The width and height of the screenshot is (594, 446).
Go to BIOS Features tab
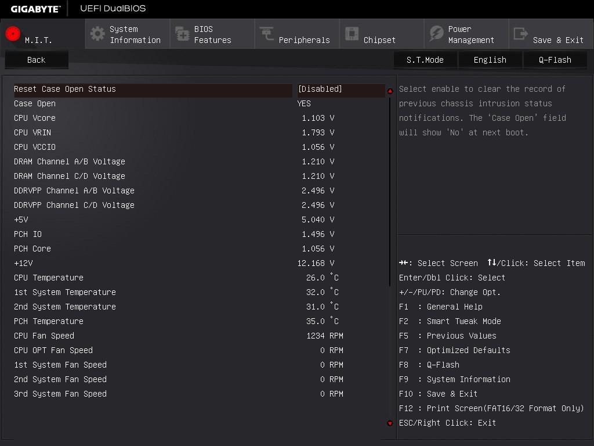tap(212, 34)
